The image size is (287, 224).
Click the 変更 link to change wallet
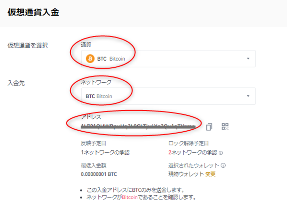pos(210,174)
